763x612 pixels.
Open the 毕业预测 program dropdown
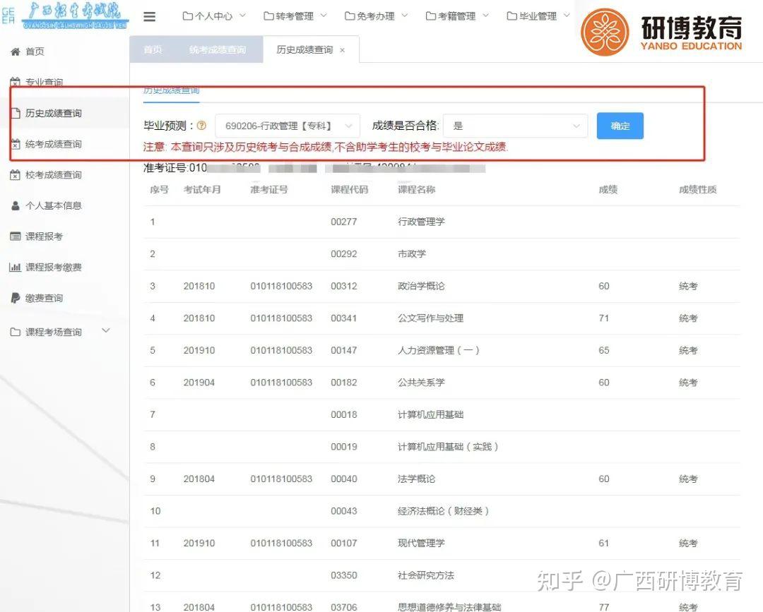pos(290,125)
